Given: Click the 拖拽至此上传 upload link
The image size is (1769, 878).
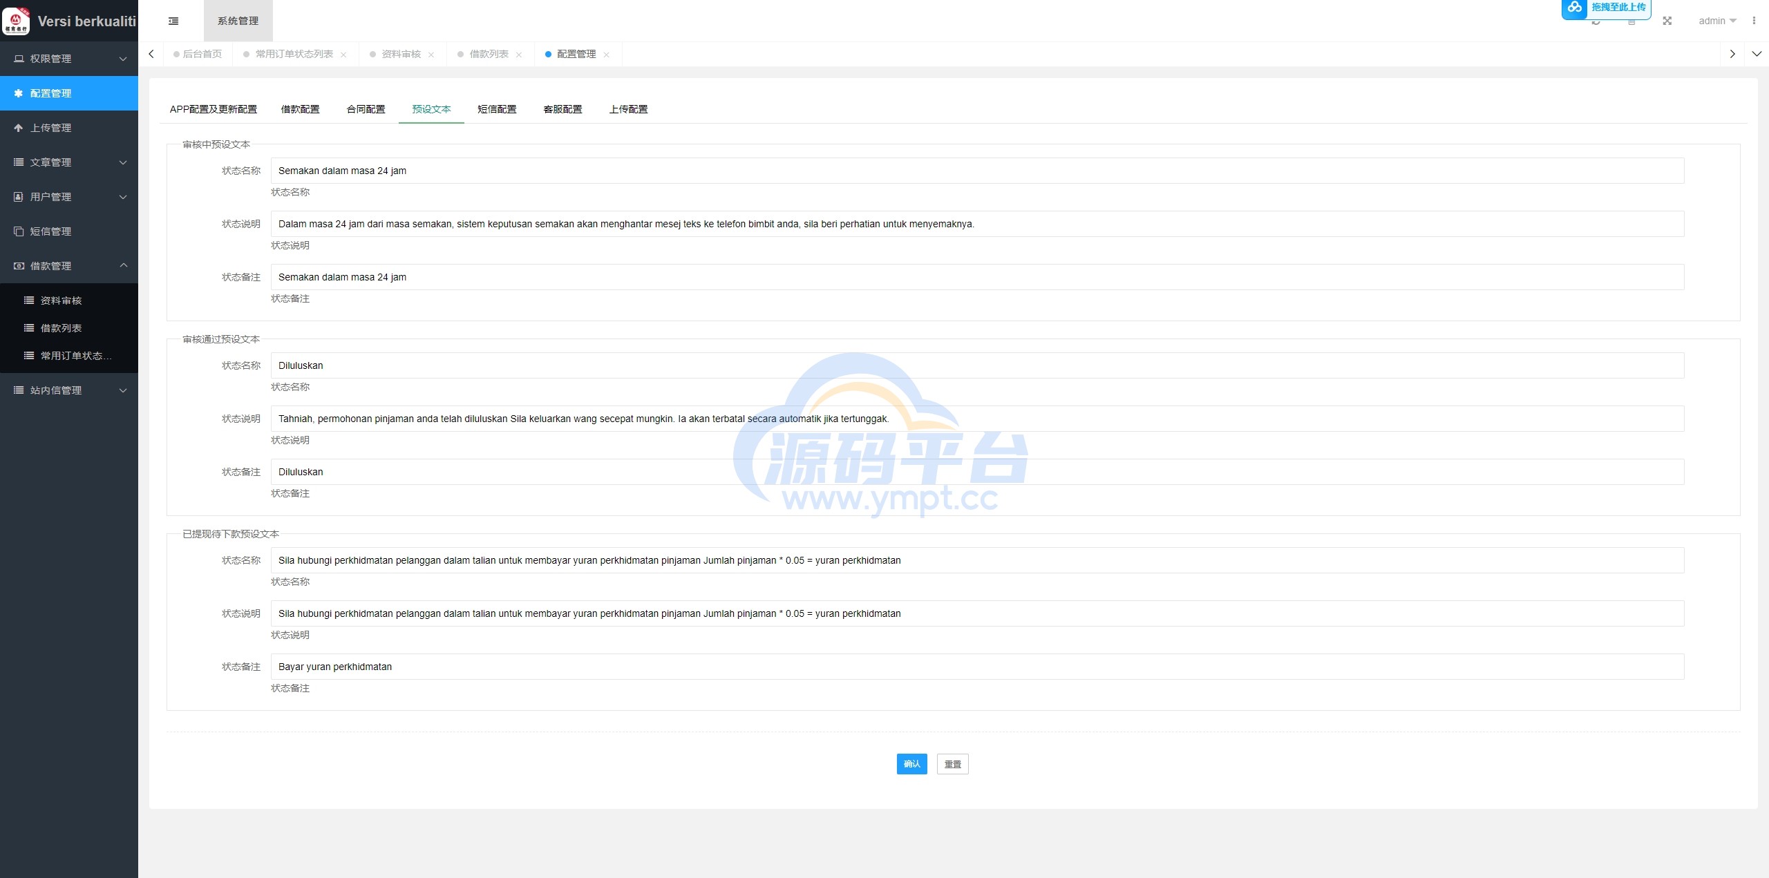Looking at the screenshot, I should point(1618,7).
